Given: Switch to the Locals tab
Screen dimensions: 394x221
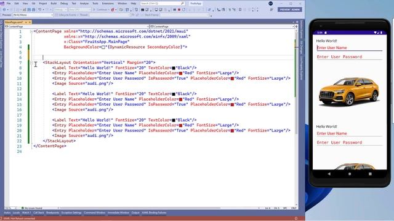Looking at the screenshot, I should click(x=16, y=213).
